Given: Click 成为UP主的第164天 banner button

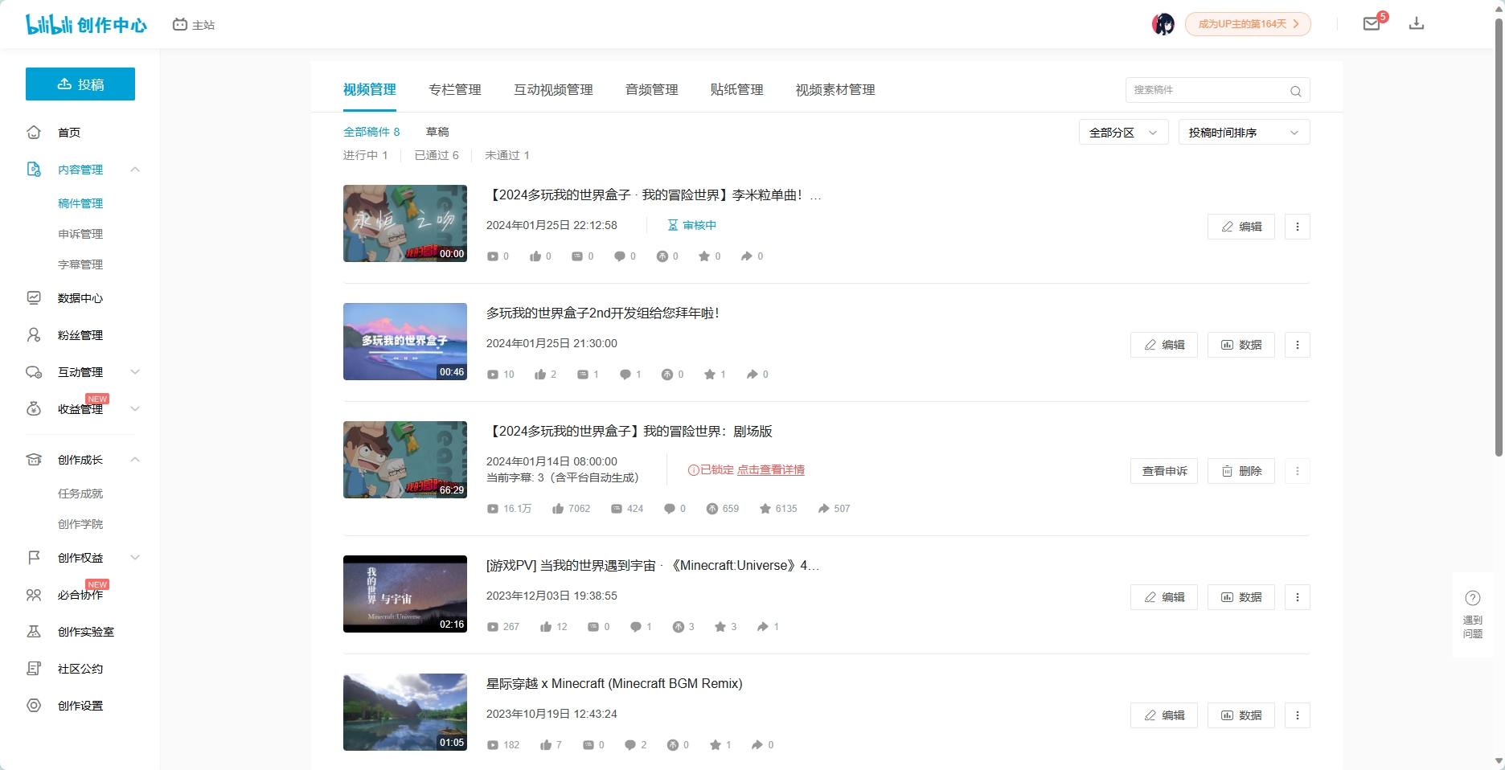Looking at the screenshot, I should 1248,24.
